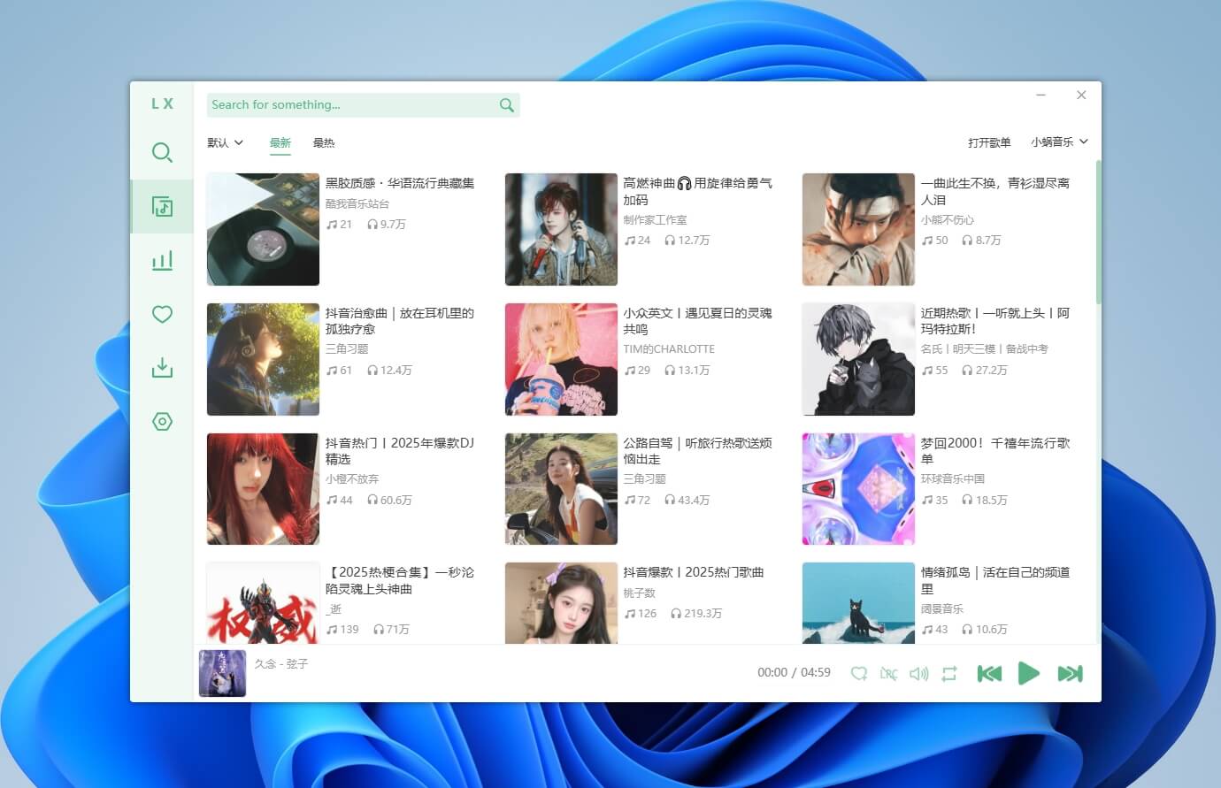
Task: Skip to the previous track
Action: (x=988, y=673)
